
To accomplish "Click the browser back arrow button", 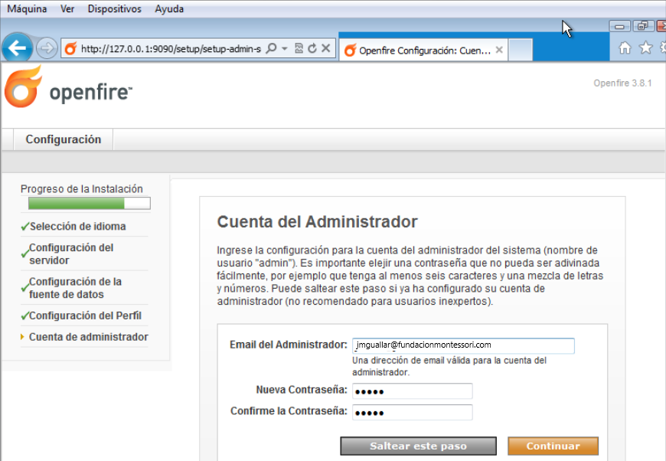I will click(17, 48).
